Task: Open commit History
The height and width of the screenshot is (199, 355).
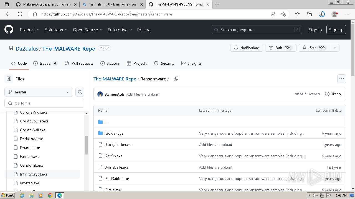Action: pyautogui.click(x=333, y=94)
